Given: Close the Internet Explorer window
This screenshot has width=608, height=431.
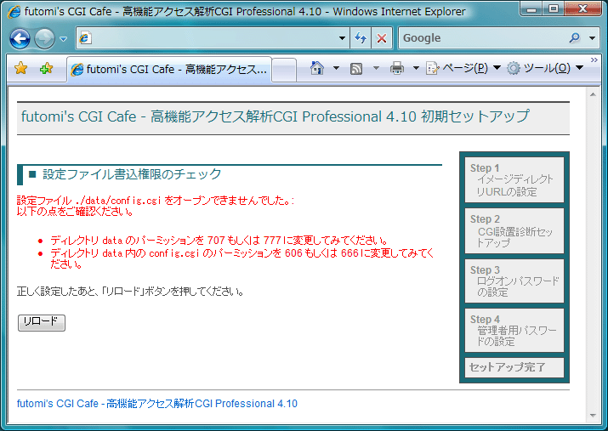Looking at the screenshot, I should [582, 9].
